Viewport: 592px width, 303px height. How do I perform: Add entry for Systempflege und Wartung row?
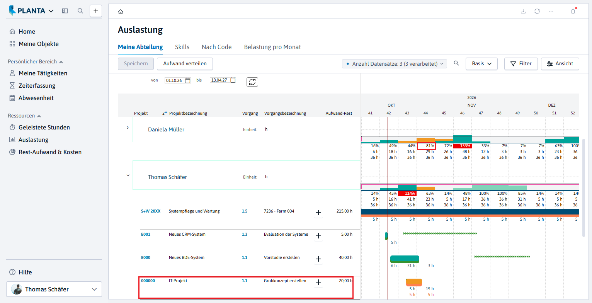click(318, 213)
